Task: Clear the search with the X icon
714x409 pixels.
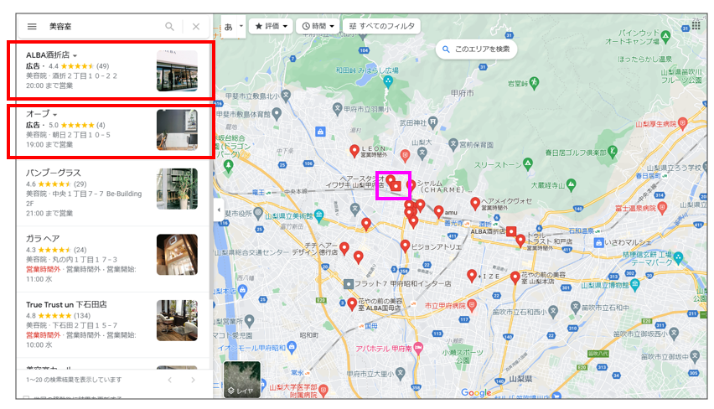Action: (x=196, y=27)
